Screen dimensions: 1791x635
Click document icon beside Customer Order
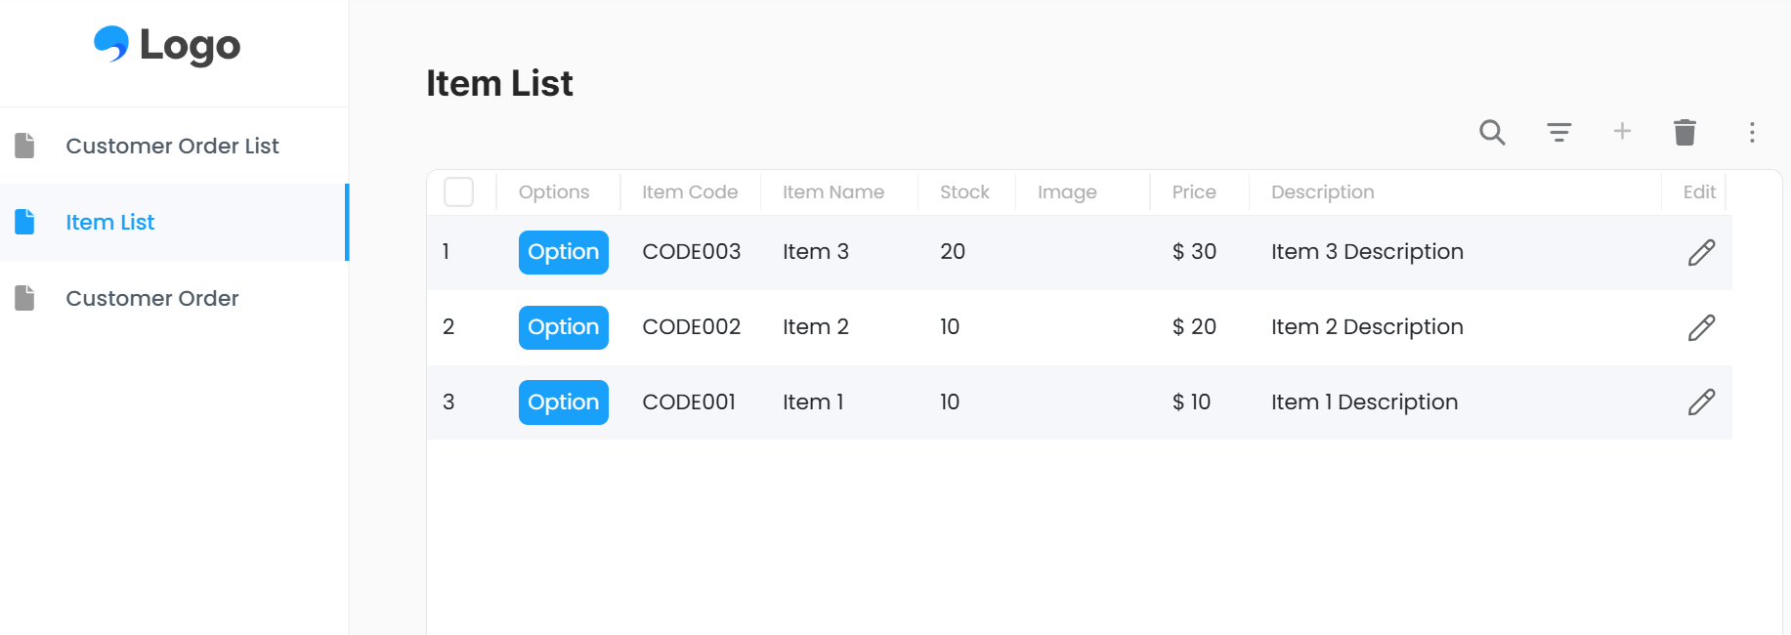(25, 298)
